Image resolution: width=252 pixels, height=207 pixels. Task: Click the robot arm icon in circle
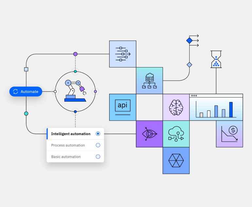[x=75, y=91]
